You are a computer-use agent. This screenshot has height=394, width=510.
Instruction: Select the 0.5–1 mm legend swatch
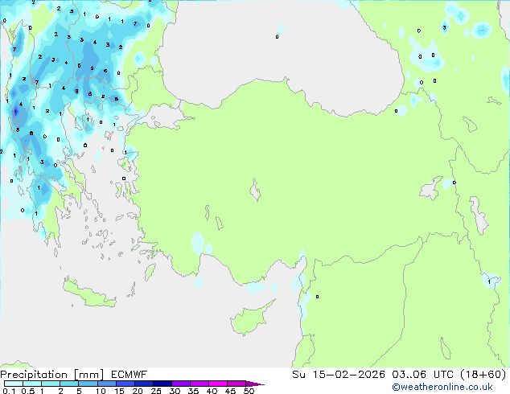click(x=32, y=384)
